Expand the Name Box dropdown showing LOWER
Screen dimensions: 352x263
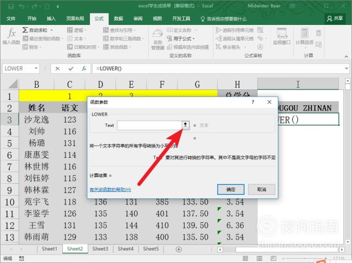pos(36,68)
